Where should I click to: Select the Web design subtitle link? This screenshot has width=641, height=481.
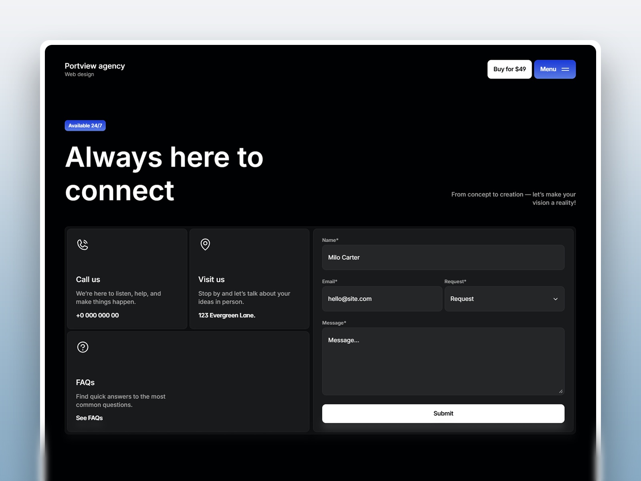click(x=79, y=74)
